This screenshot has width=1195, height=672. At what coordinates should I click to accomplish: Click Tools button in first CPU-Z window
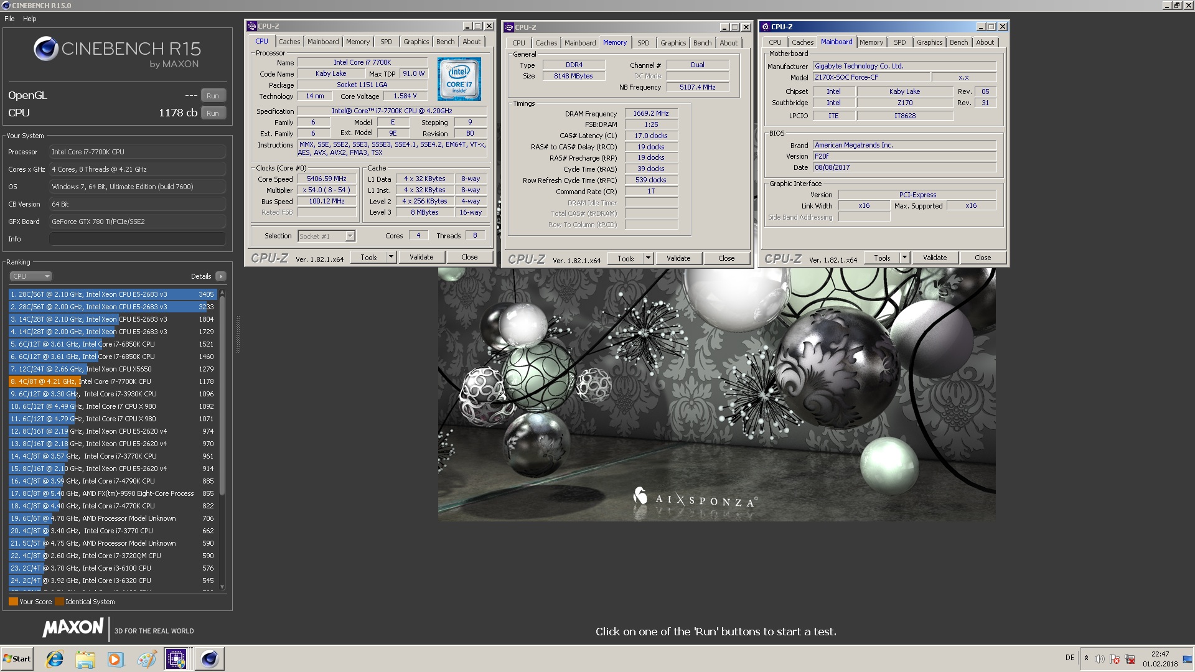pos(368,257)
